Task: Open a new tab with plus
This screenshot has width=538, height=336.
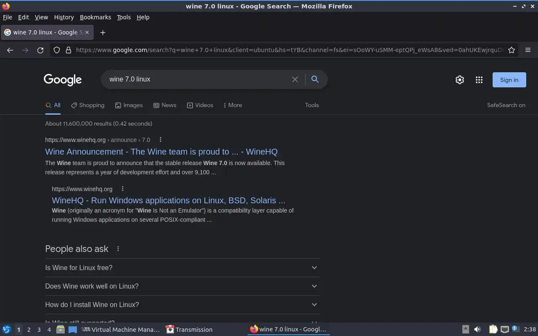Action: click(103, 32)
